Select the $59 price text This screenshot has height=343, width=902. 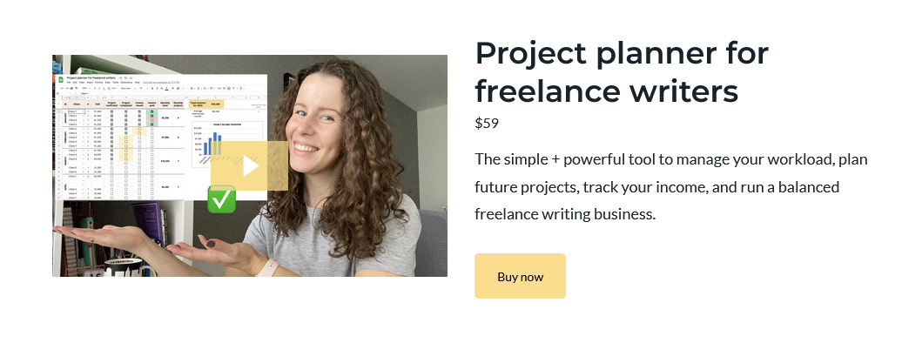coord(487,123)
